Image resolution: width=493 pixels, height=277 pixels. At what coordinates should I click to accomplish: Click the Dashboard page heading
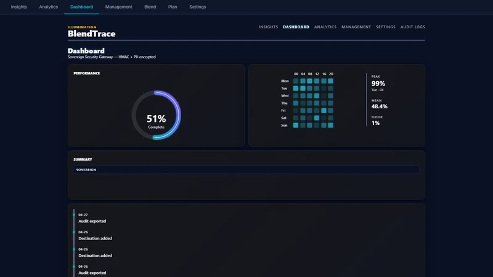pyautogui.click(x=86, y=51)
